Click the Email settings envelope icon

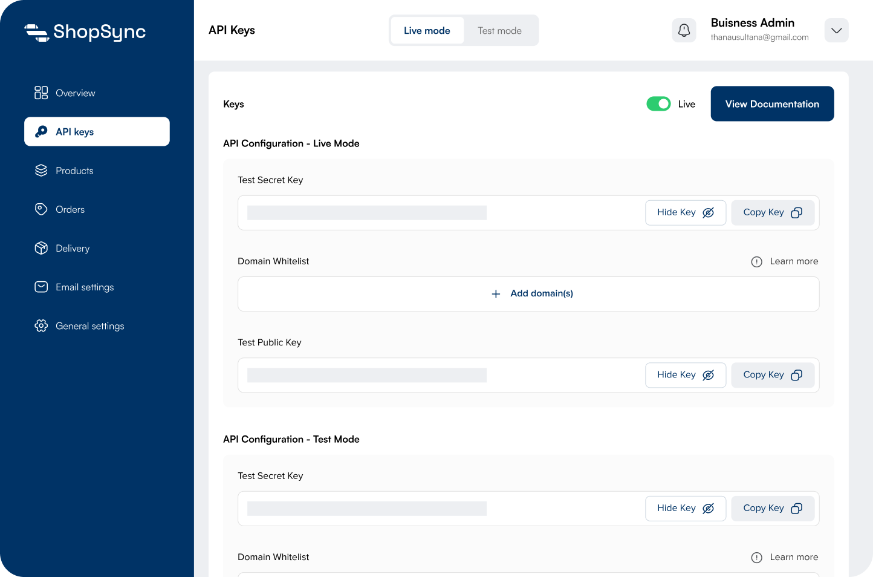41,287
